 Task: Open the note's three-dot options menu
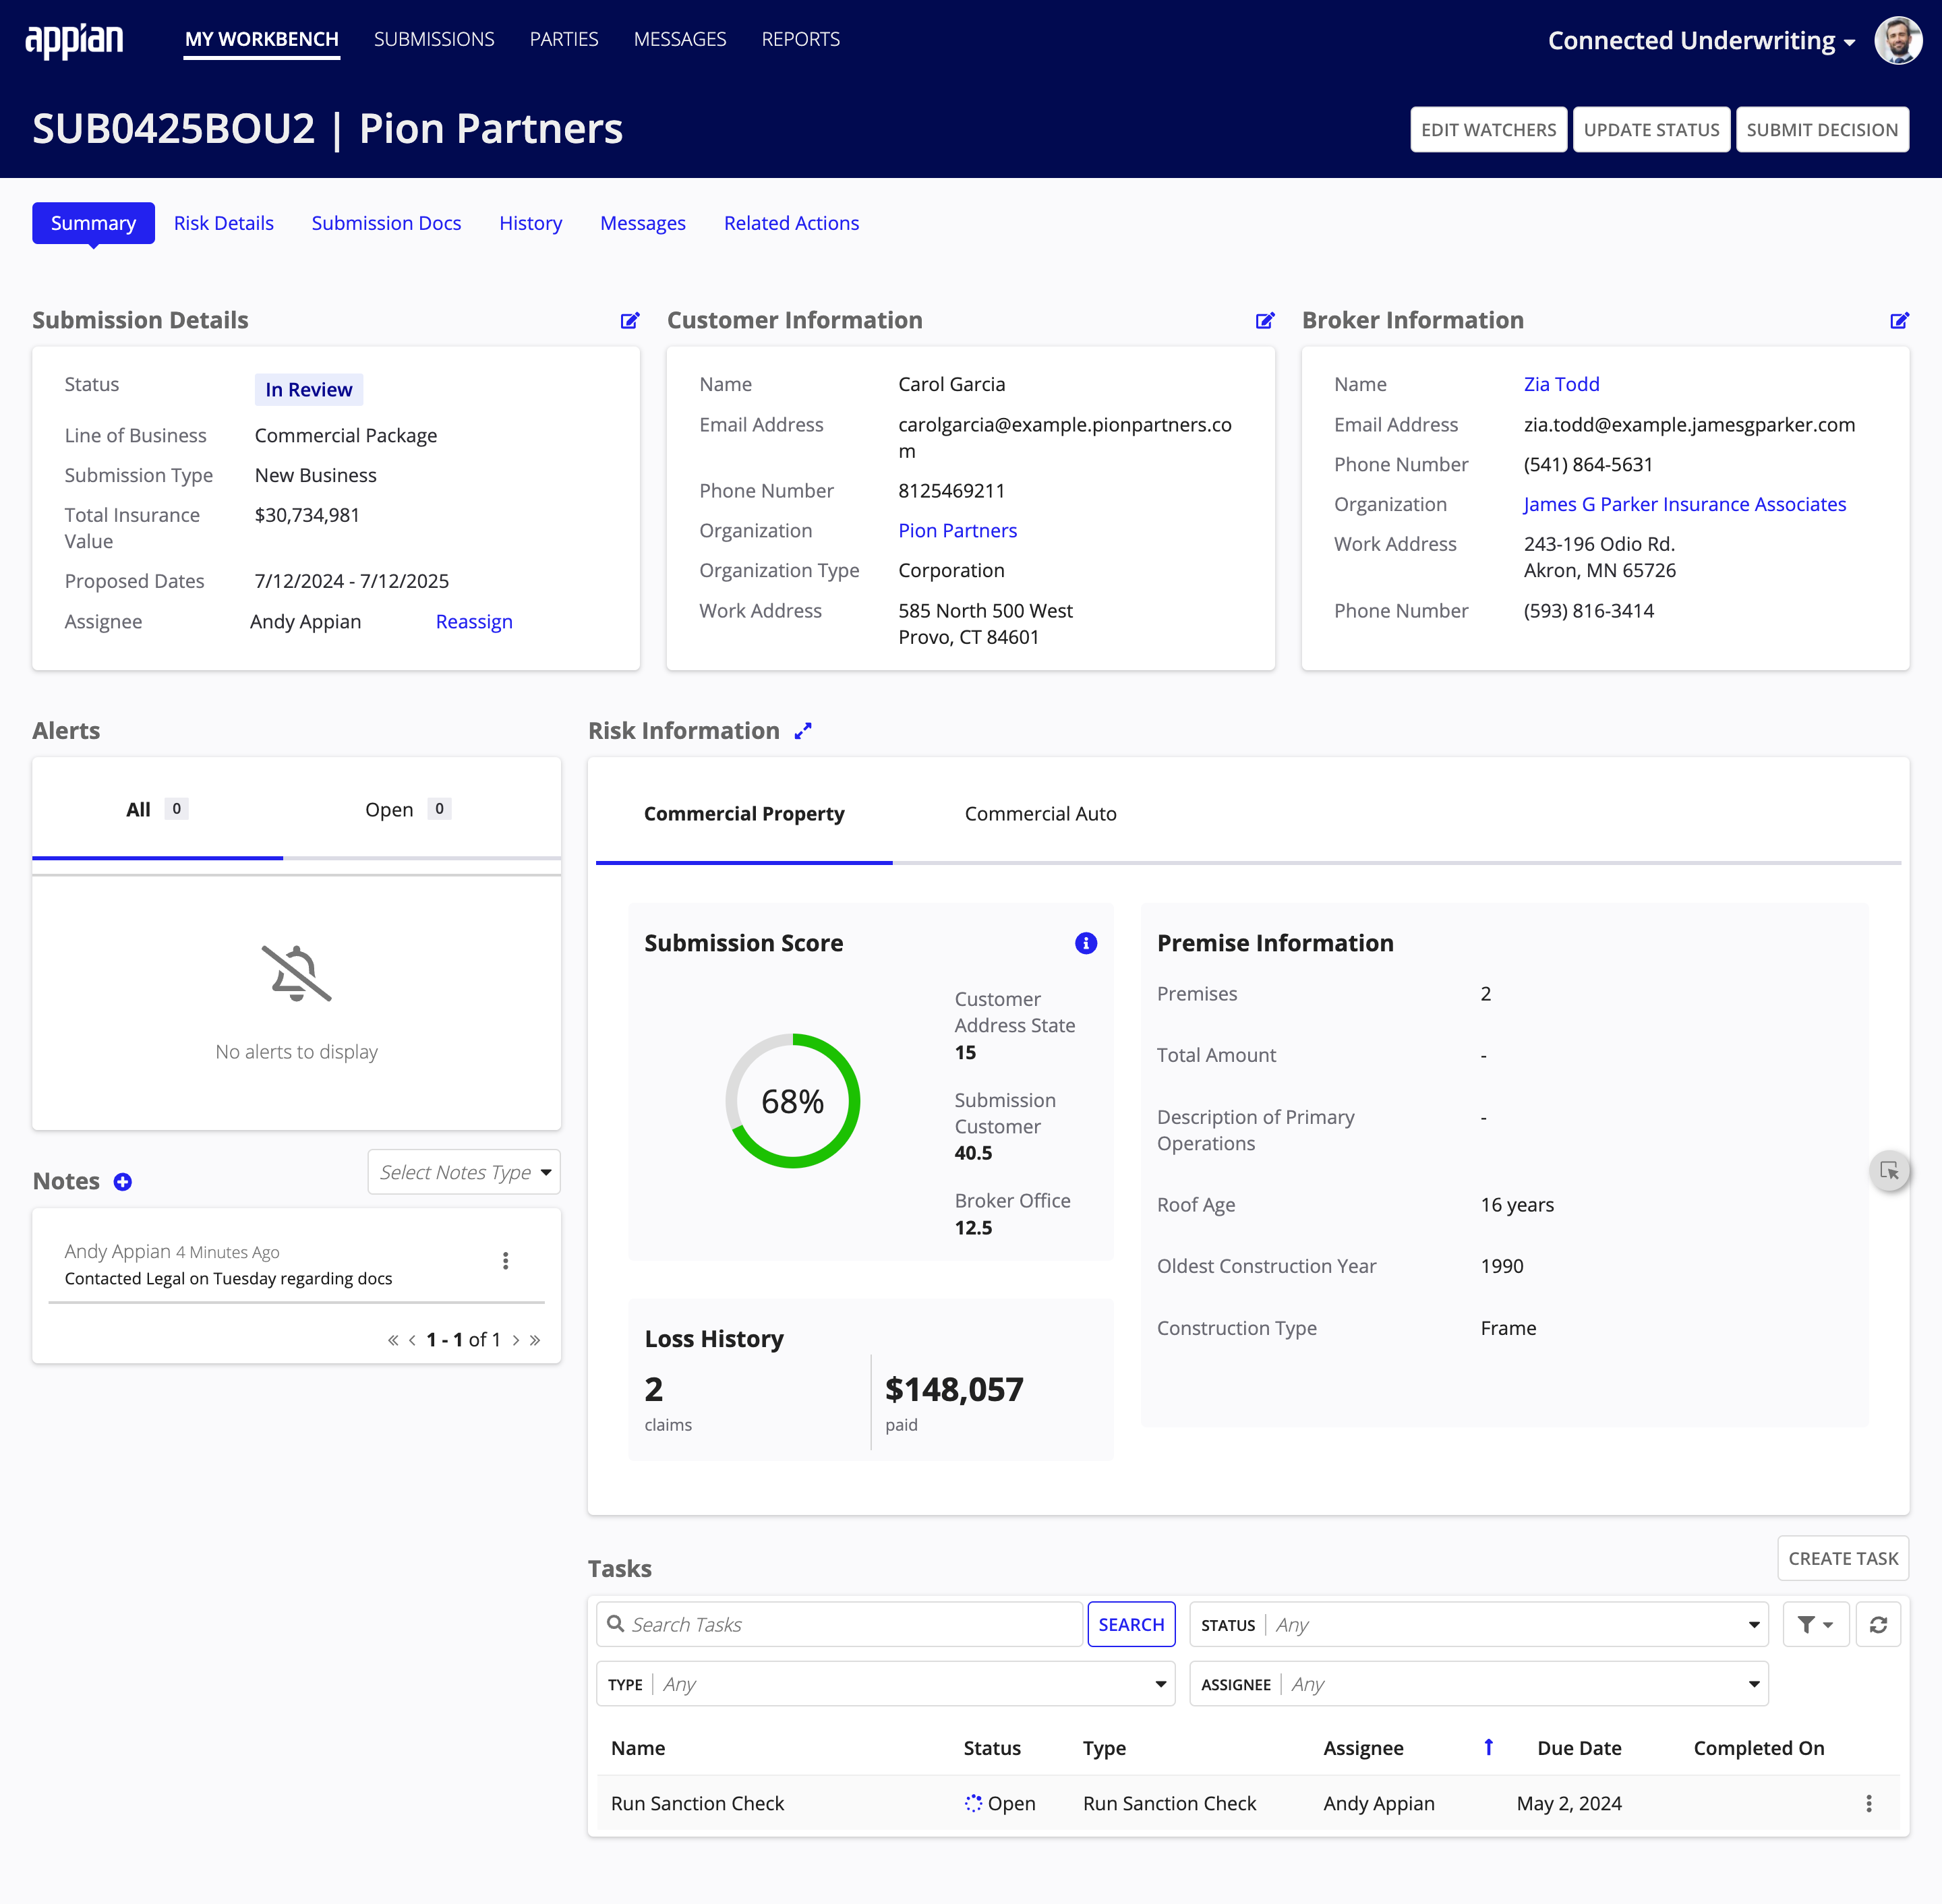505,1261
